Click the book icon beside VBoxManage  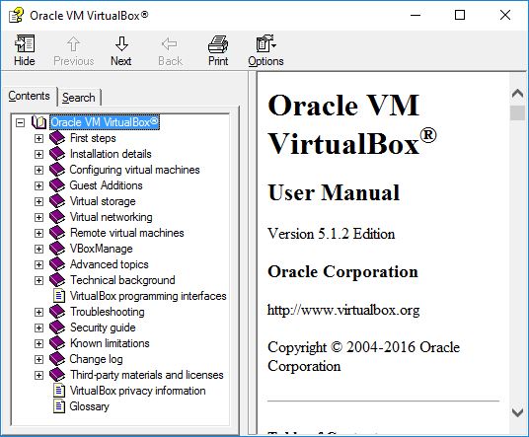click(x=57, y=249)
